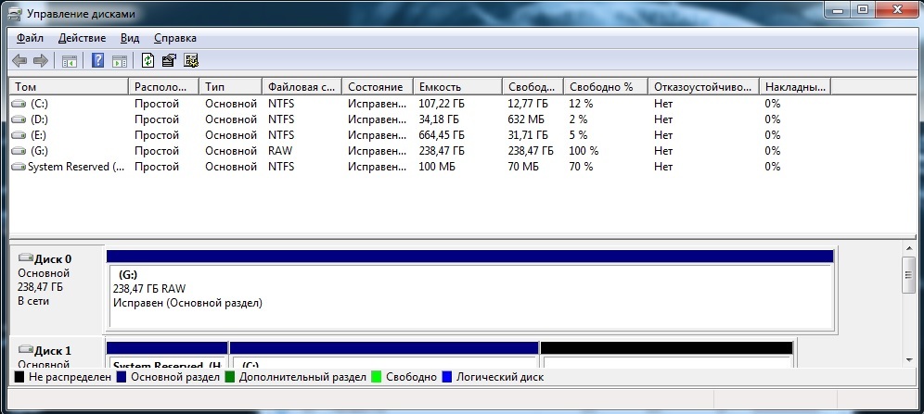Open the Файл menu

(x=30, y=38)
